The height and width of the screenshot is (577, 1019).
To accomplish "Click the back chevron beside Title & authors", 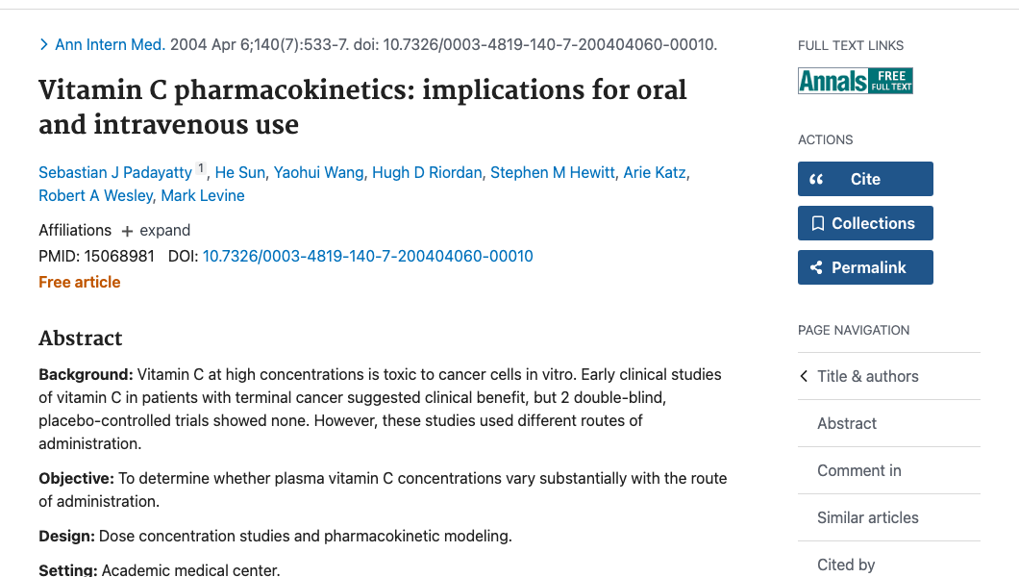I will point(804,376).
